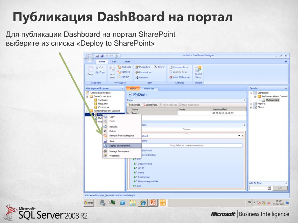The image size is (298, 223).
Task: Collapse the Data Connections tree node
Action: coord(87,96)
